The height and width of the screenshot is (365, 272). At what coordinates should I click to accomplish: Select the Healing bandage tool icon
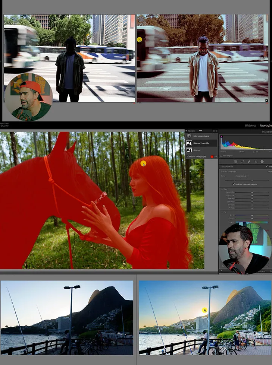(x=249, y=162)
